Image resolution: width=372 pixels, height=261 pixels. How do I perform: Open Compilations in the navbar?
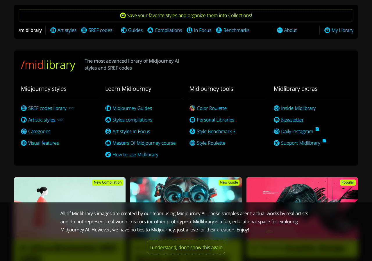165,30
